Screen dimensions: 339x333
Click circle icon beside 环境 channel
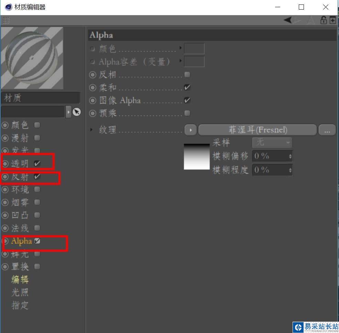coord(5,190)
